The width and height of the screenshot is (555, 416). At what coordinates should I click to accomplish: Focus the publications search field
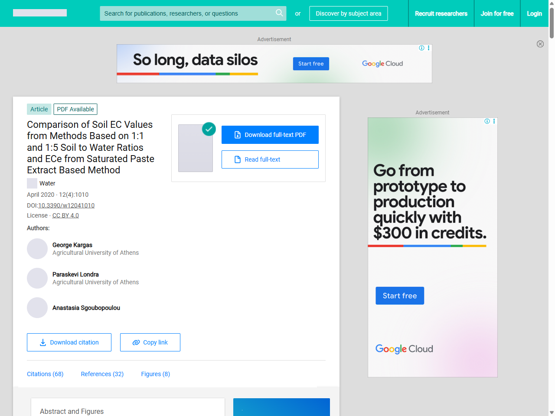pos(186,13)
